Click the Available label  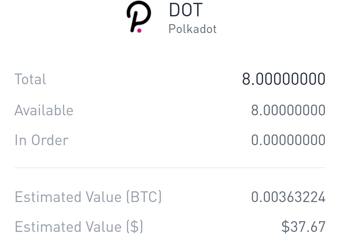pyautogui.click(x=44, y=110)
